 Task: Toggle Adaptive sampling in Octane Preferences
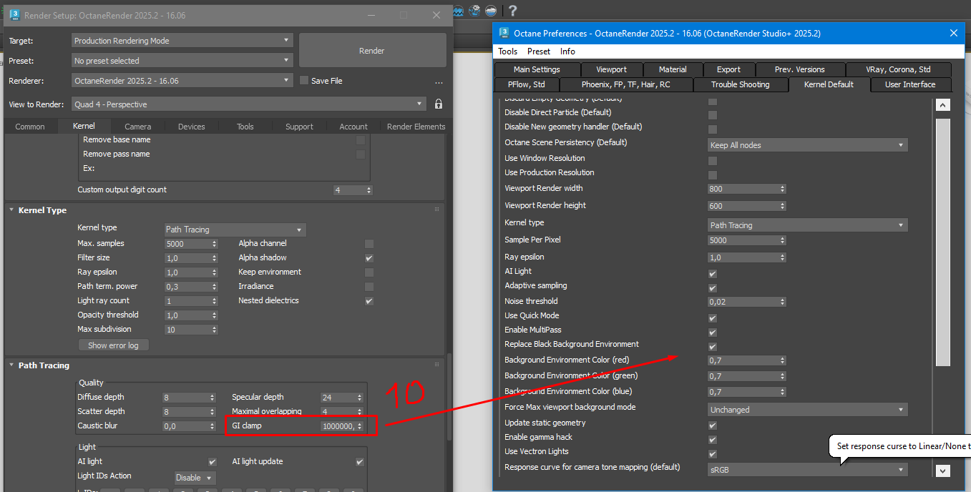[713, 288]
